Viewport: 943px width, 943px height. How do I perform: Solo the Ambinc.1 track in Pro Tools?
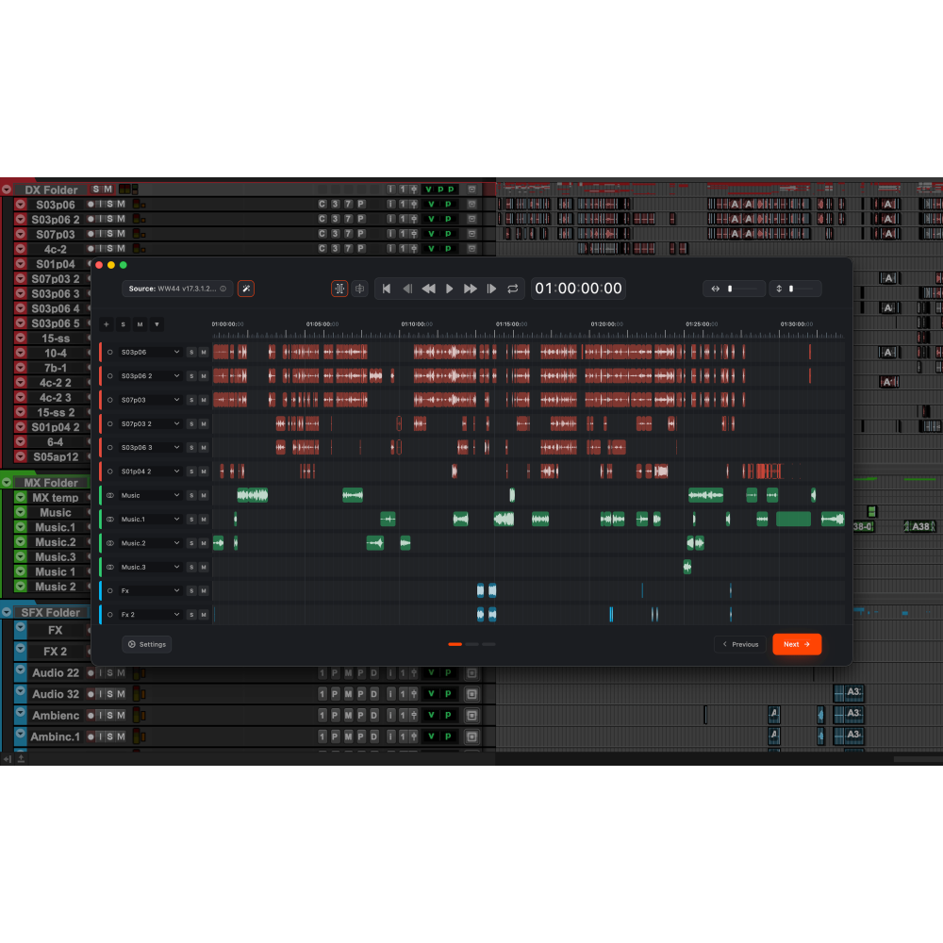point(109,736)
